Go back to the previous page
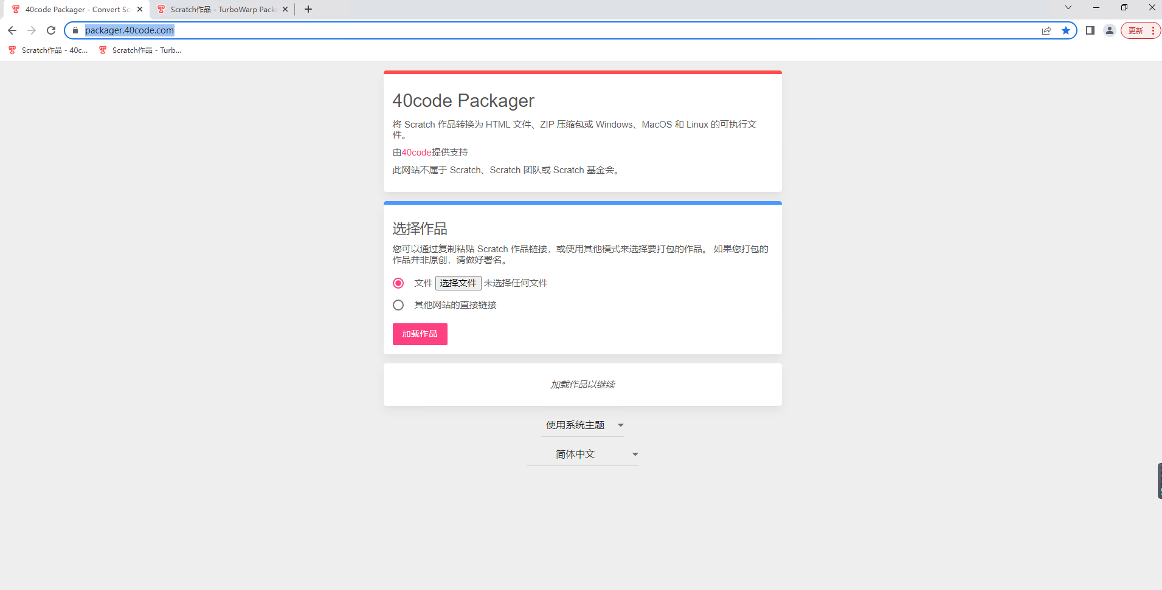Screen dimensions: 1162x590 (x=12, y=30)
